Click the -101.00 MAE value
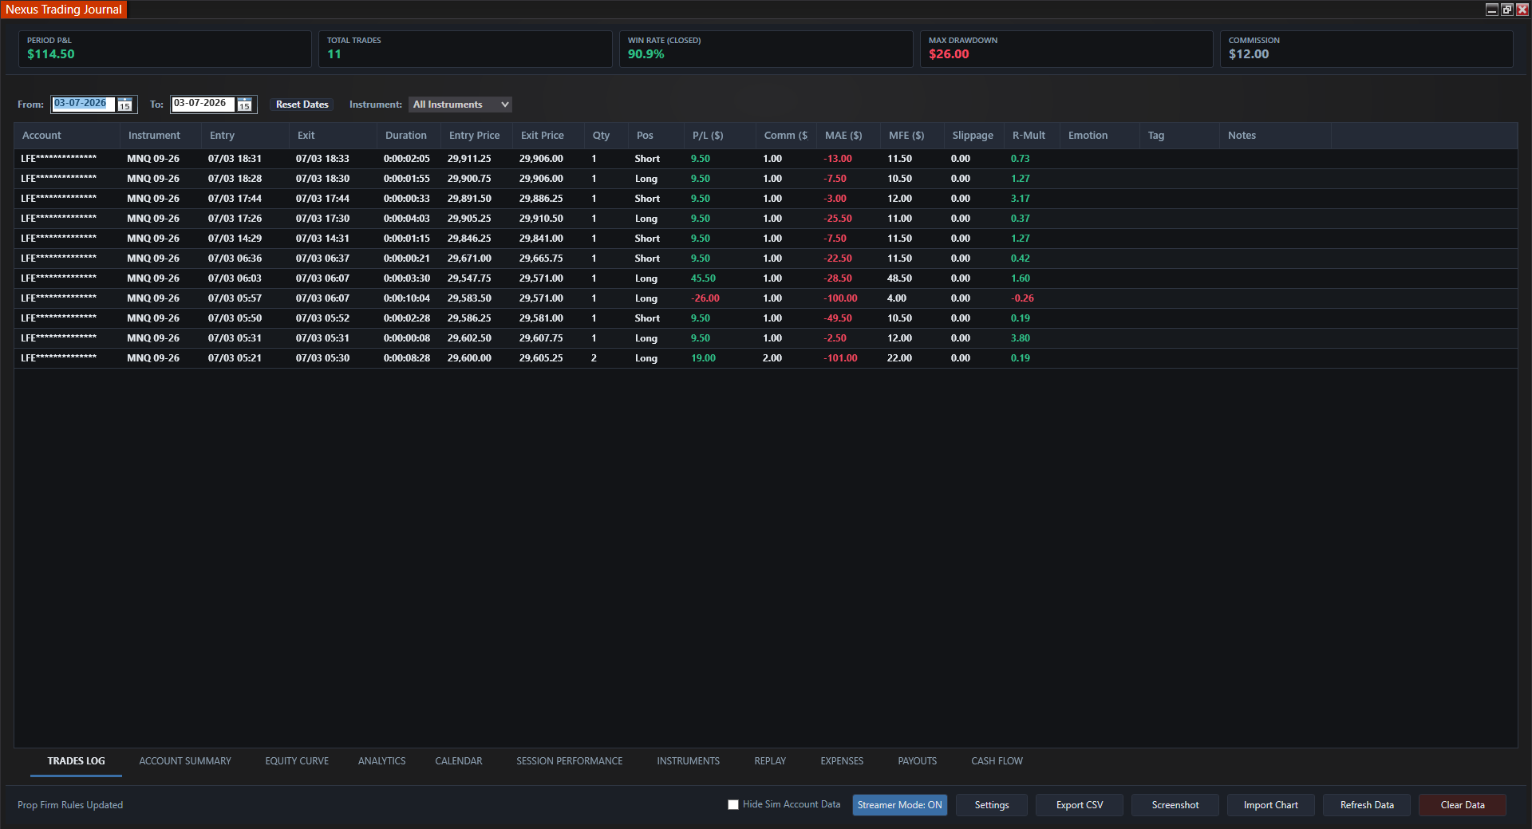The height and width of the screenshot is (829, 1532). coord(840,358)
